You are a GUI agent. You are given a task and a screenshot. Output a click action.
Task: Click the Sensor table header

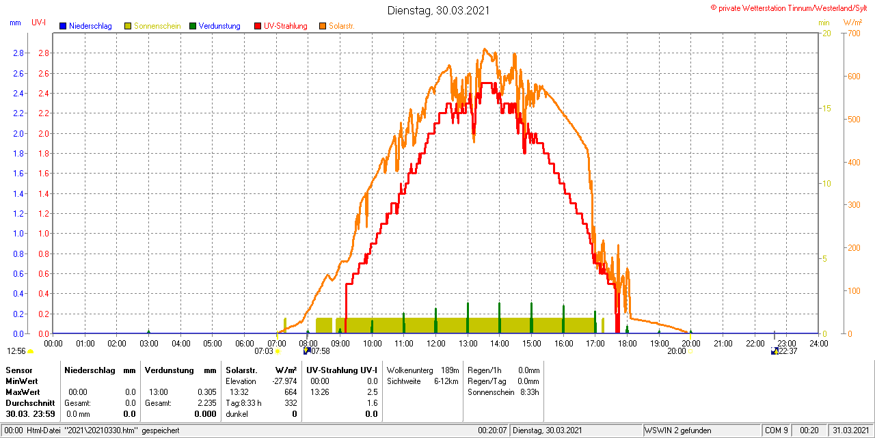(x=19, y=370)
